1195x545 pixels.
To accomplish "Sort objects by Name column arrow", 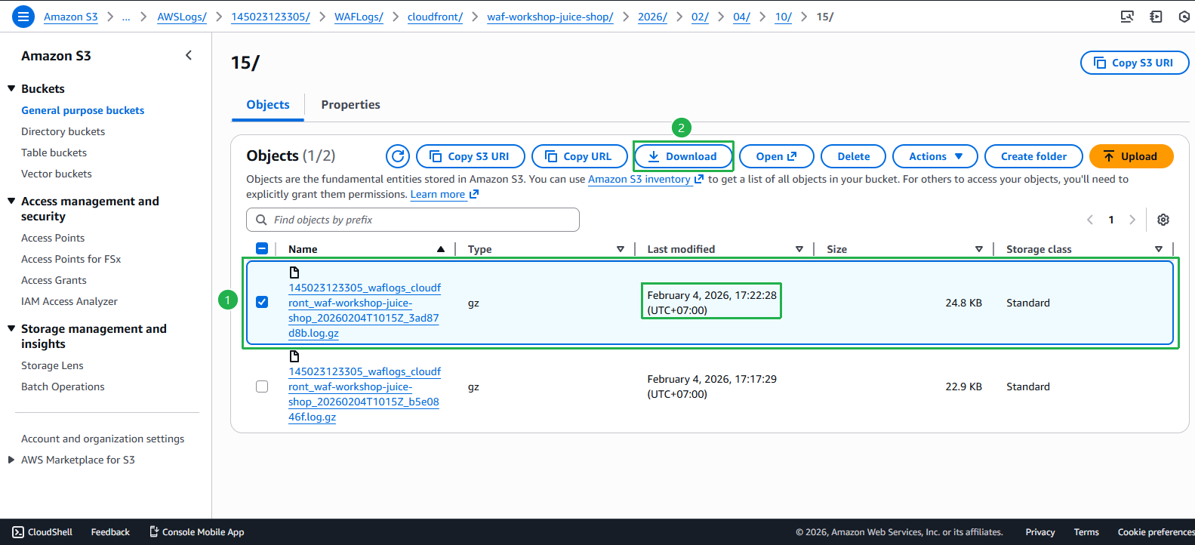I will [441, 249].
